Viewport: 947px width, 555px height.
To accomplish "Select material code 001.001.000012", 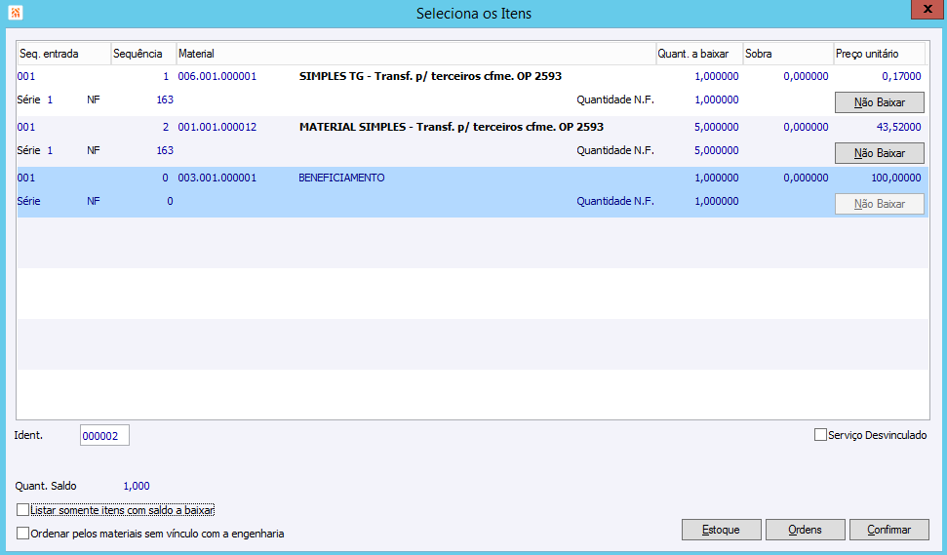I will pos(217,127).
